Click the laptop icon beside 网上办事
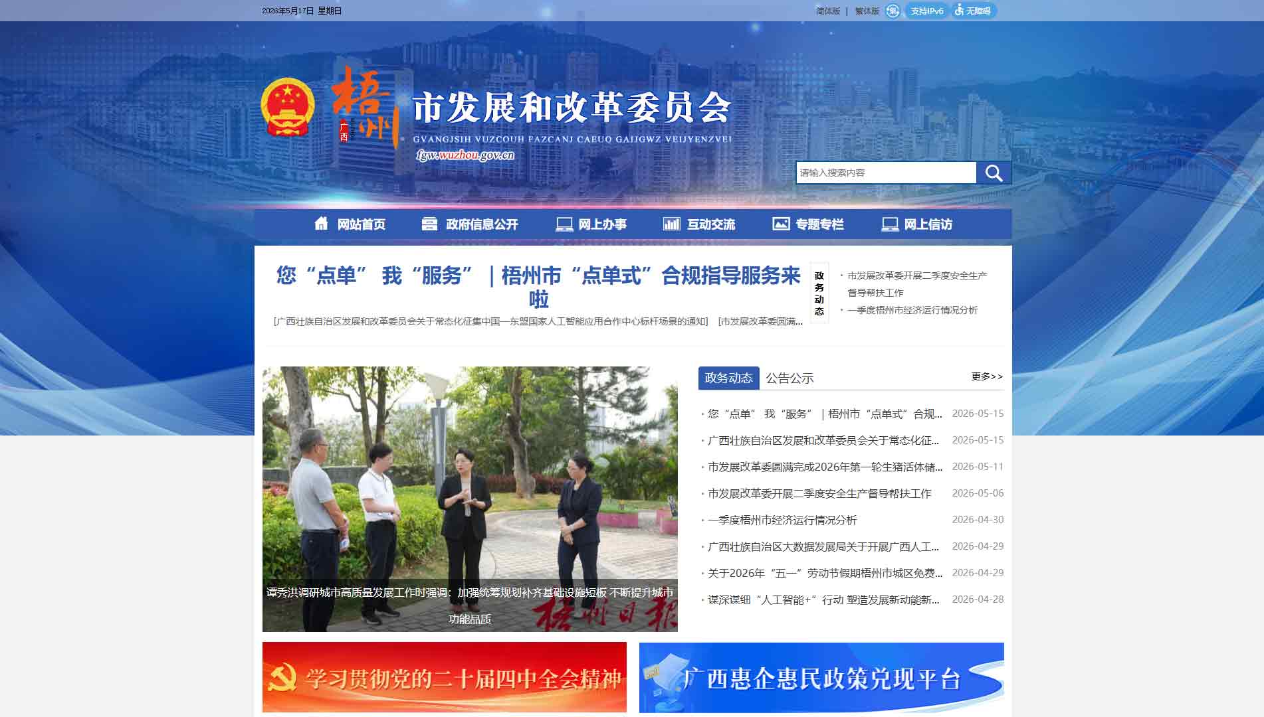Viewport: 1264px width, 717px height. [564, 224]
